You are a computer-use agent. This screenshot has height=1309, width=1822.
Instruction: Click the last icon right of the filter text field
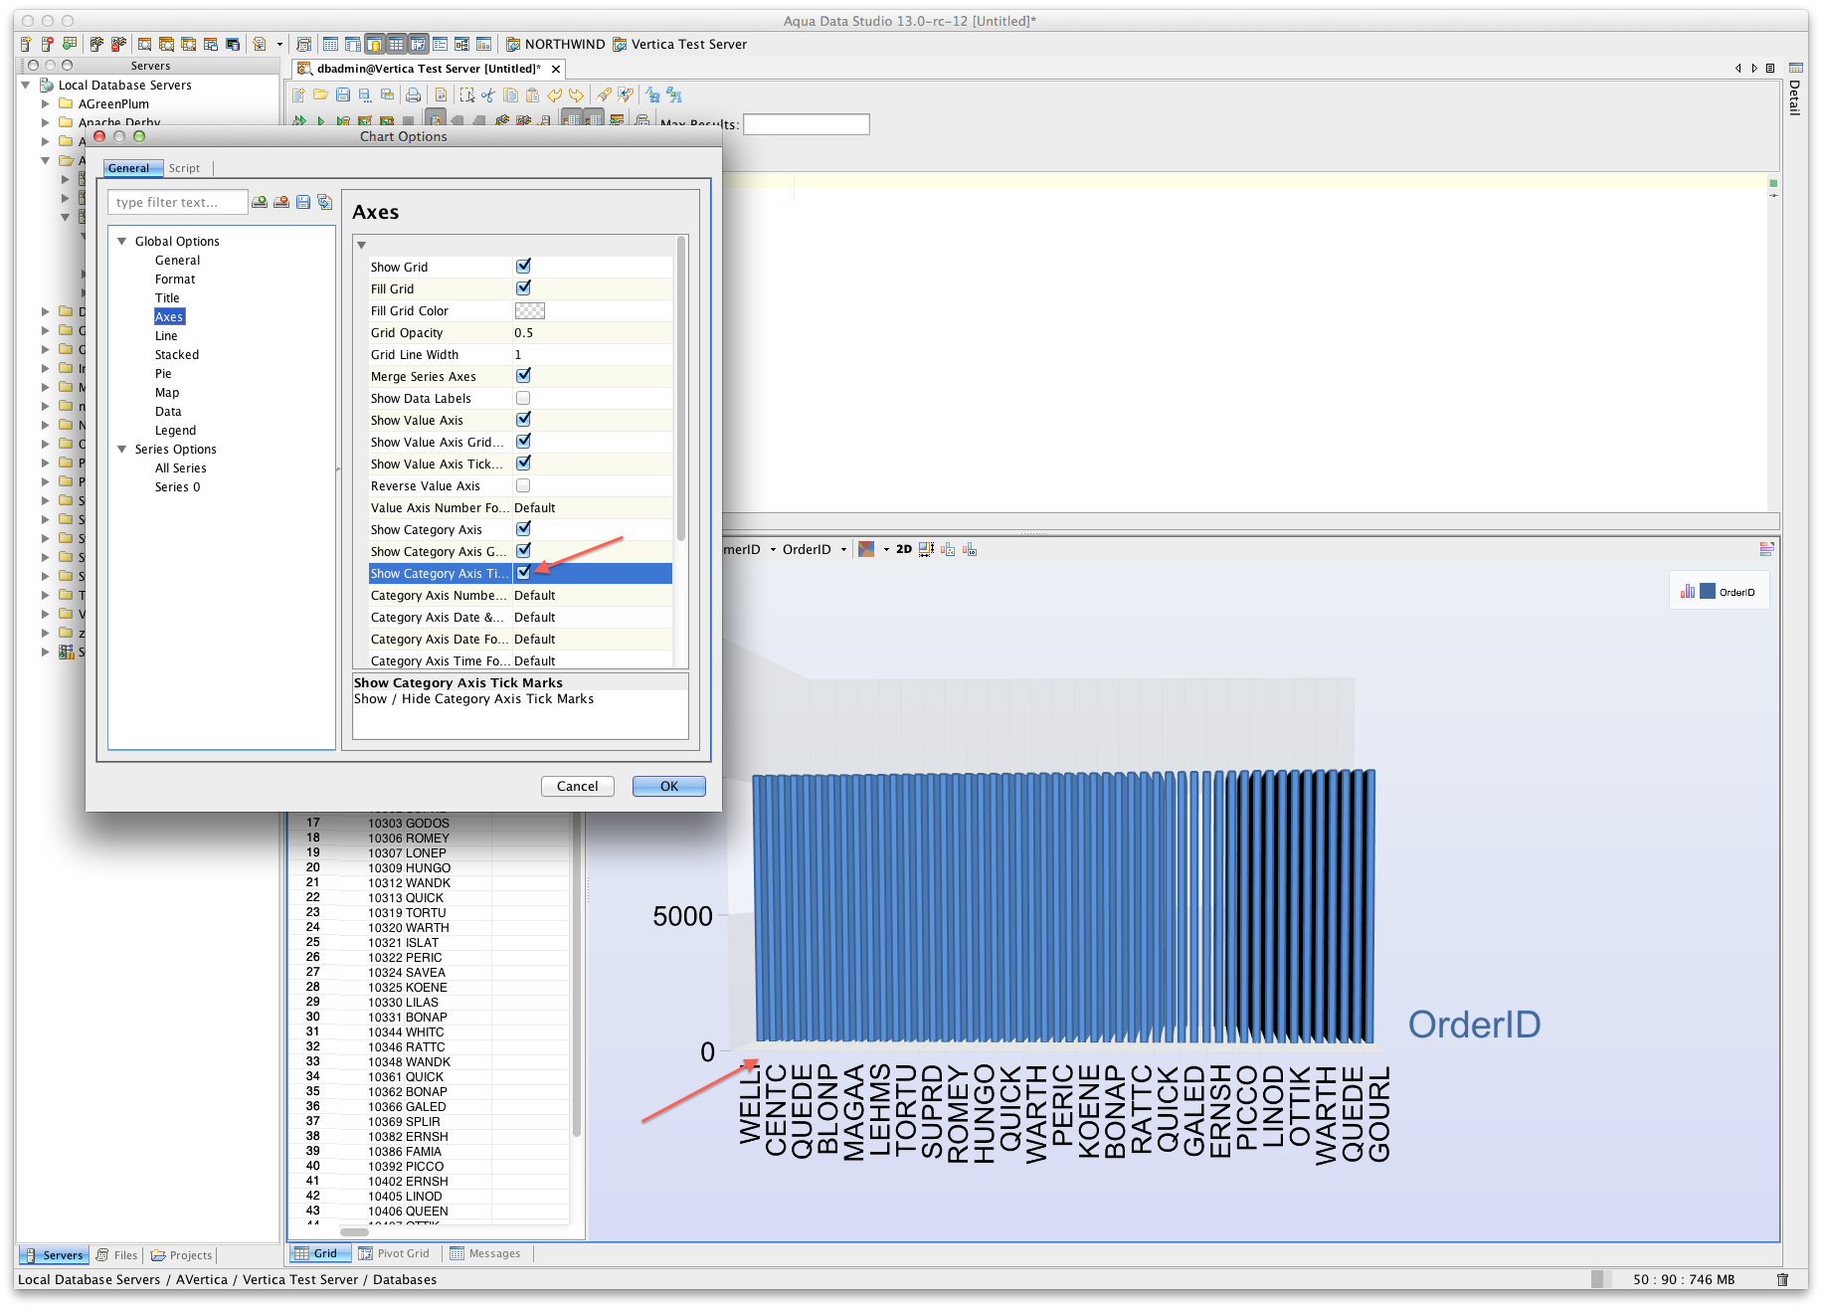pos(325,202)
